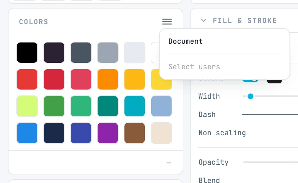The height and width of the screenshot is (183, 298).
Task: Click the minus button below the swatches
Action: click(169, 163)
